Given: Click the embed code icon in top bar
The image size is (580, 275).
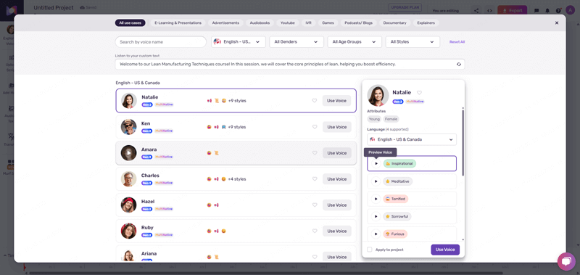Looking at the screenshot, I should [489, 11].
